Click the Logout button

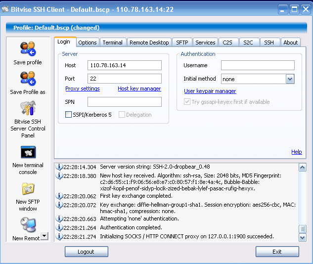(86, 252)
